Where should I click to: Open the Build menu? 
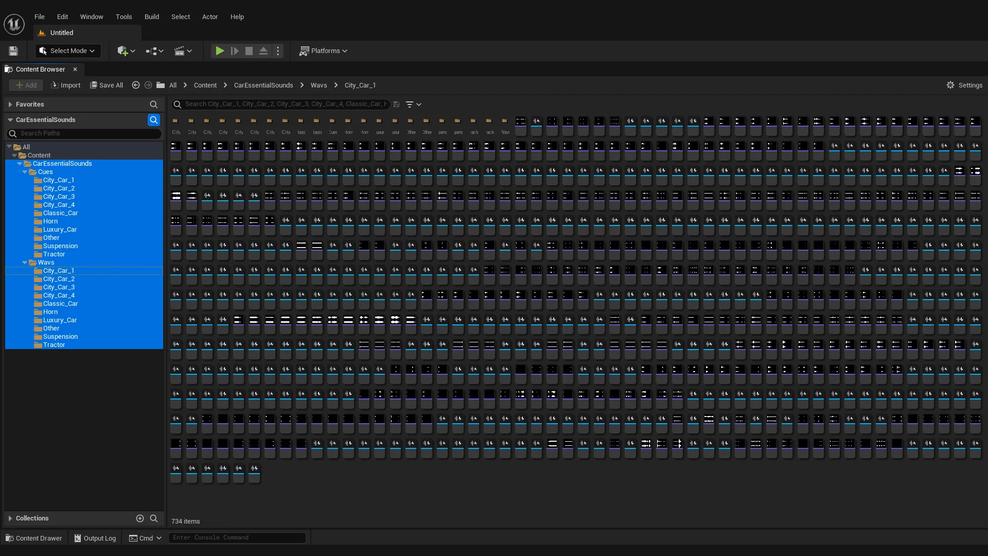pyautogui.click(x=151, y=17)
